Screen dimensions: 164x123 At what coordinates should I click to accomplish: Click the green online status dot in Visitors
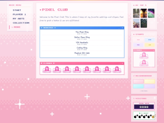pyautogui.click(x=139, y=113)
